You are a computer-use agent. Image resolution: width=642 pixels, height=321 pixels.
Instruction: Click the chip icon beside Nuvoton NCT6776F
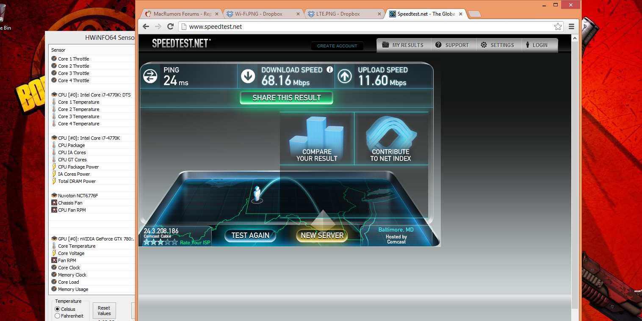[54, 196]
